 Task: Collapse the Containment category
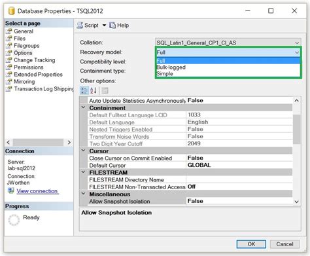tap(83, 107)
